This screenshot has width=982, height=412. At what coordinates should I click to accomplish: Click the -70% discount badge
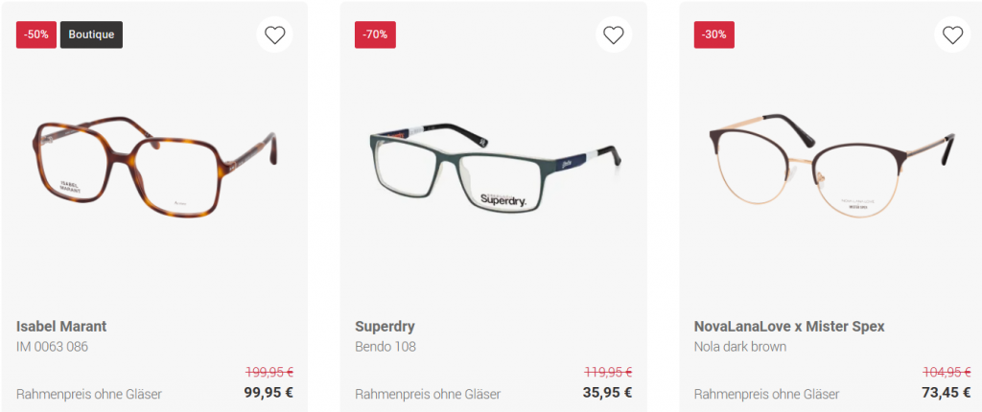(375, 34)
